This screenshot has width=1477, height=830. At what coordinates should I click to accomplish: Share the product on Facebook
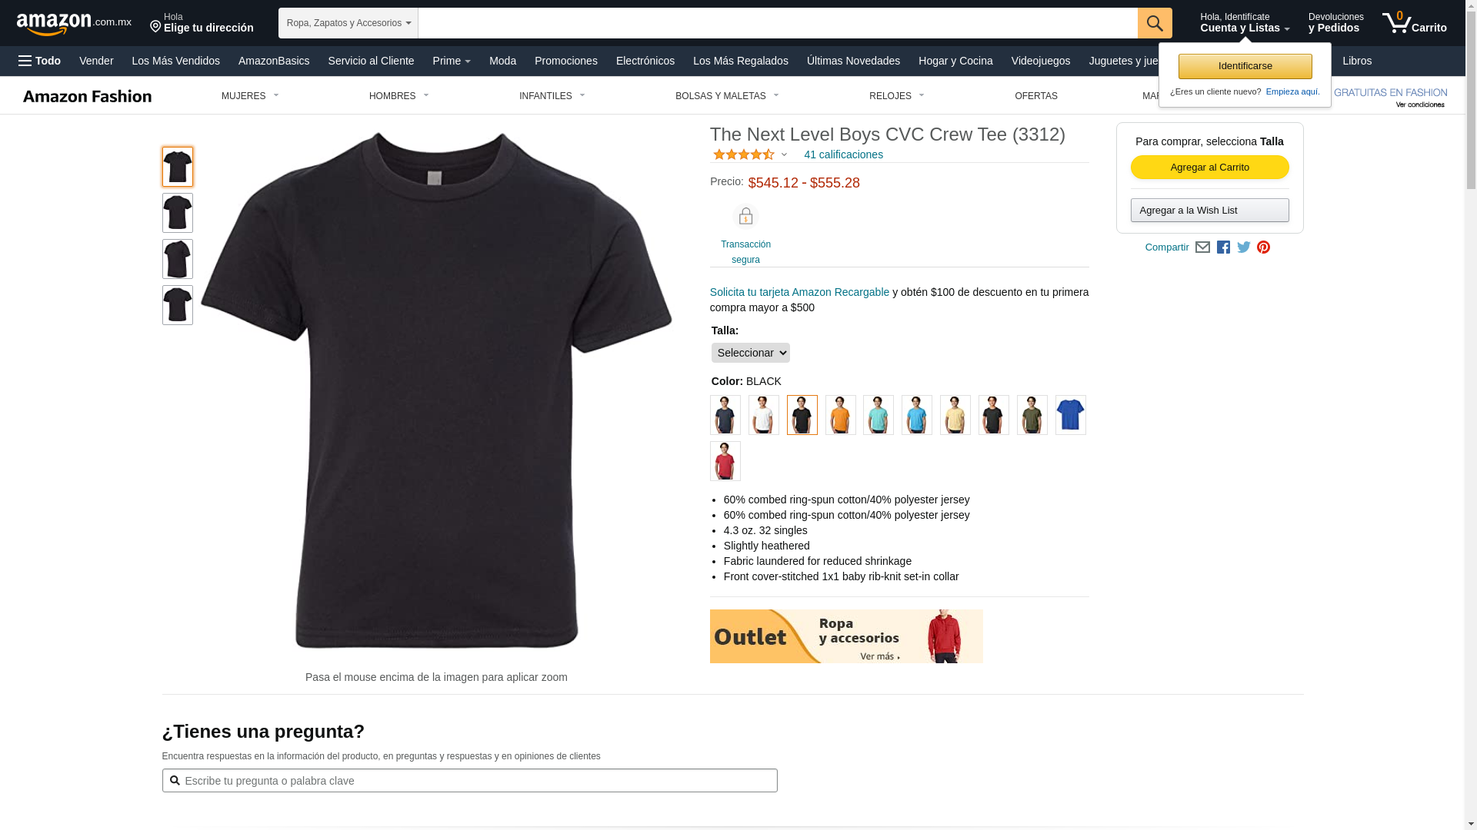click(1223, 247)
